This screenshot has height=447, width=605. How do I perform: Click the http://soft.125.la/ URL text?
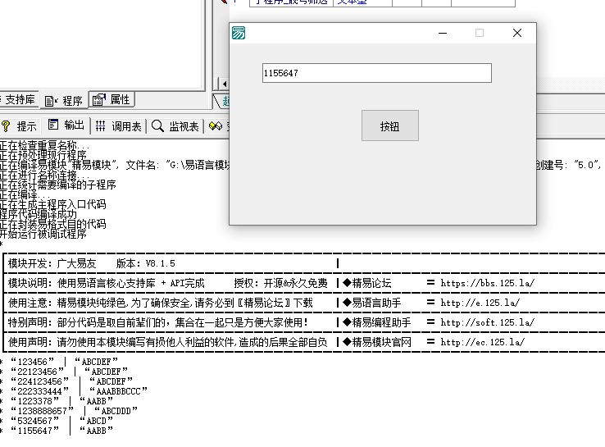coord(487,322)
